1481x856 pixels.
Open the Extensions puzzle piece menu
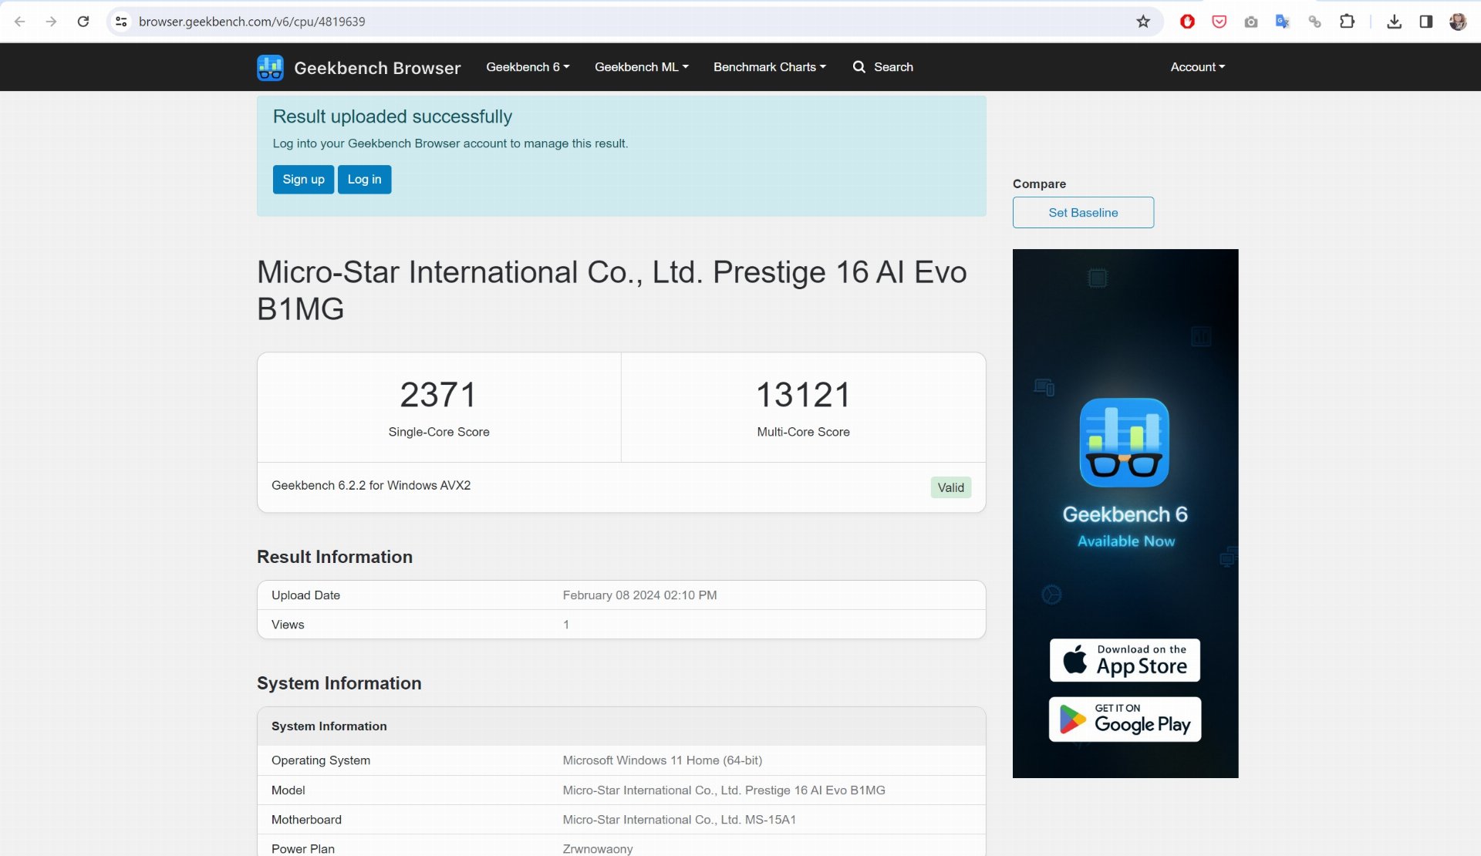[x=1347, y=22]
